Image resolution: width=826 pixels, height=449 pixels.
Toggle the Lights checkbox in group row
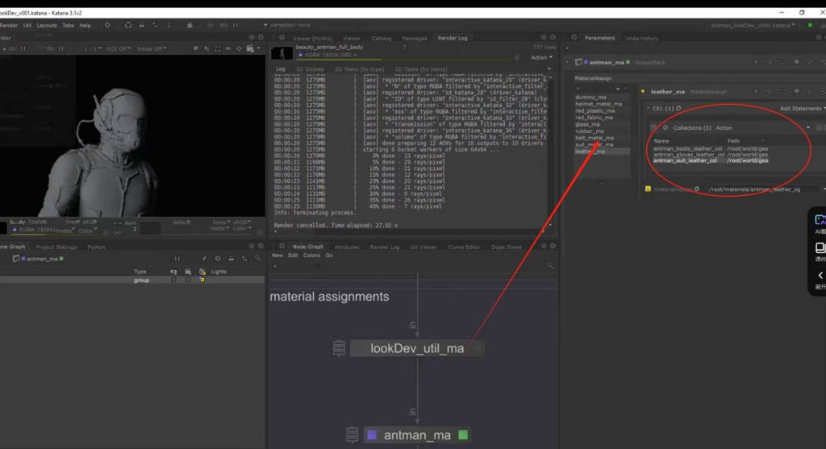(x=202, y=280)
